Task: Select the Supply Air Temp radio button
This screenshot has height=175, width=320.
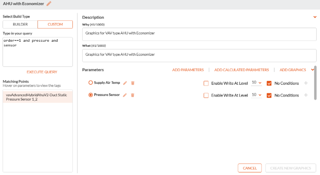Action: pos(90,83)
